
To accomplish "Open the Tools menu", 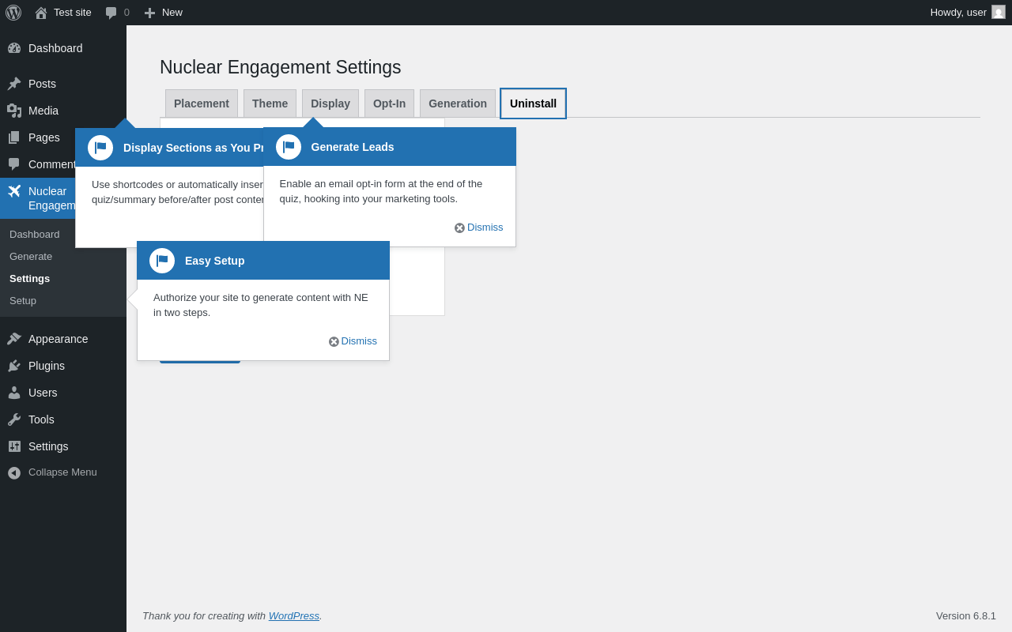I will [x=63, y=419].
